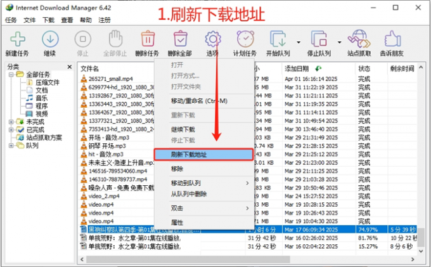This screenshot has height=267, width=431.
Task: Select the highlighted 黑袍纠察队第四季 download row
Action: click(248, 230)
